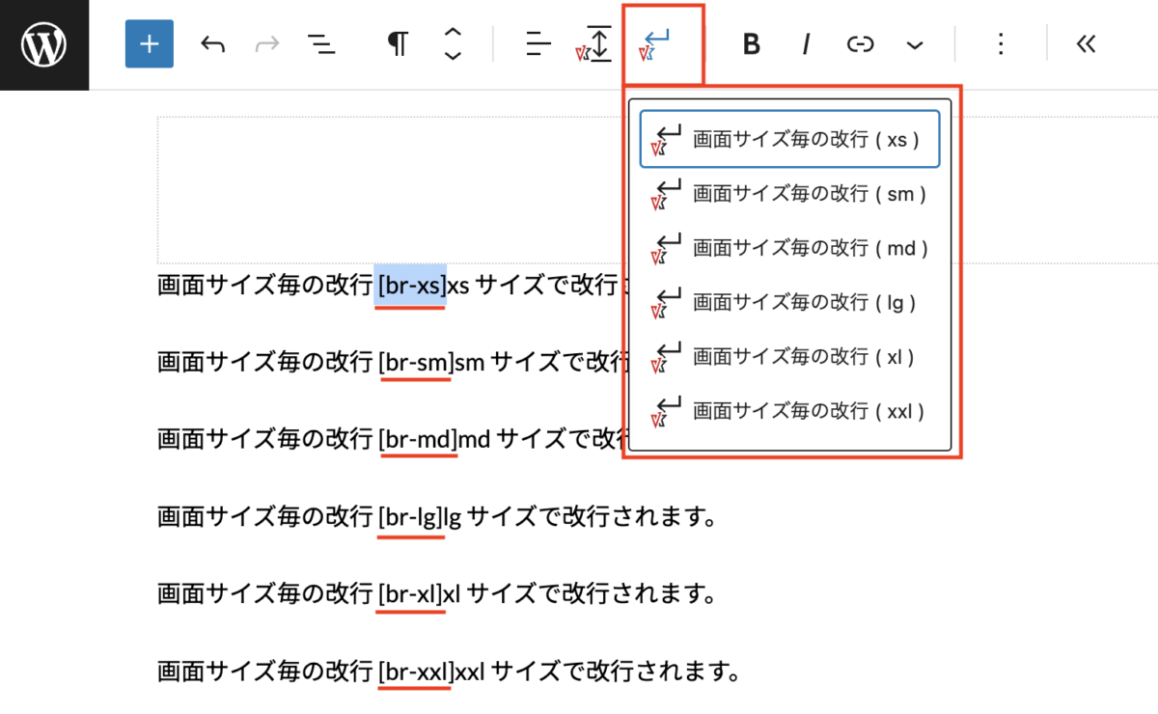The image size is (1158, 714).
Task: Move the block up with the arrow
Action: coord(452,33)
